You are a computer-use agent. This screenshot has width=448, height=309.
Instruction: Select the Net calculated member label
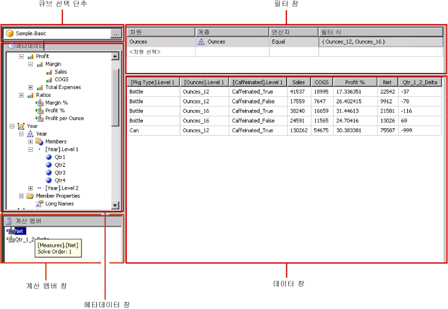[x=20, y=231]
